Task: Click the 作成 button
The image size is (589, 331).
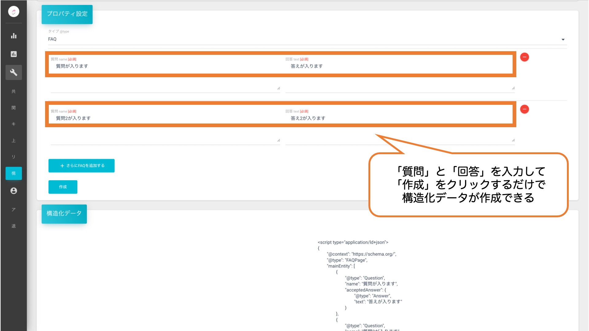Action: (x=63, y=187)
